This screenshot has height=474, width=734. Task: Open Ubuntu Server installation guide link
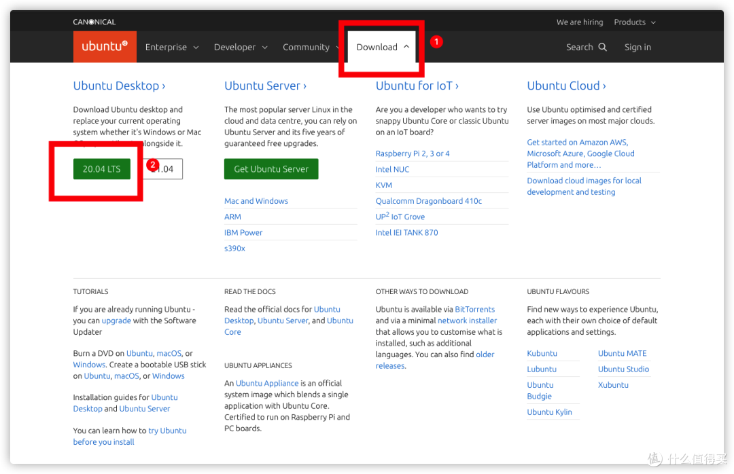coord(145,409)
